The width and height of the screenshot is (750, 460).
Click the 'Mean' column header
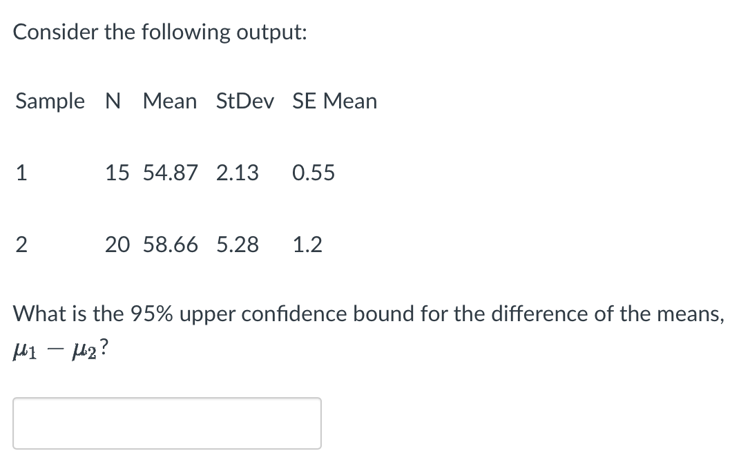pyautogui.click(x=170, y=101)
